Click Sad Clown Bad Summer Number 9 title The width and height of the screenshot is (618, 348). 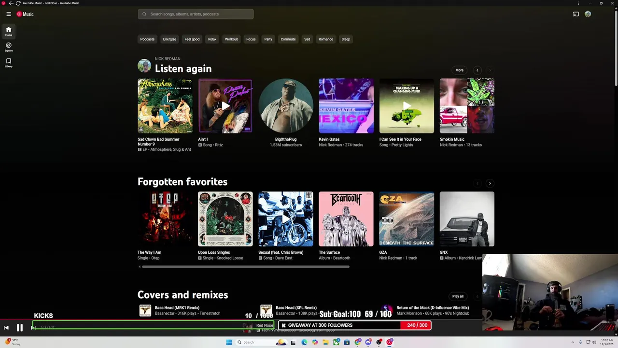click(158, 142)
